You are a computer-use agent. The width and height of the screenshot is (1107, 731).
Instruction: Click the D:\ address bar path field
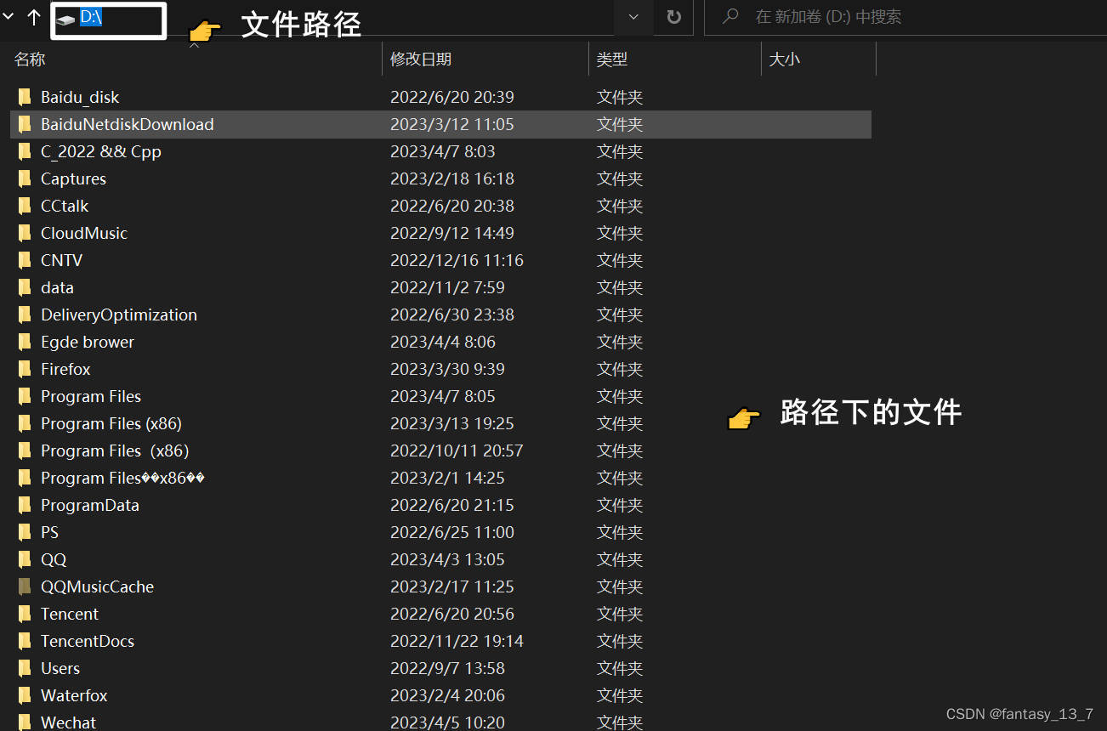coord(108,20)
